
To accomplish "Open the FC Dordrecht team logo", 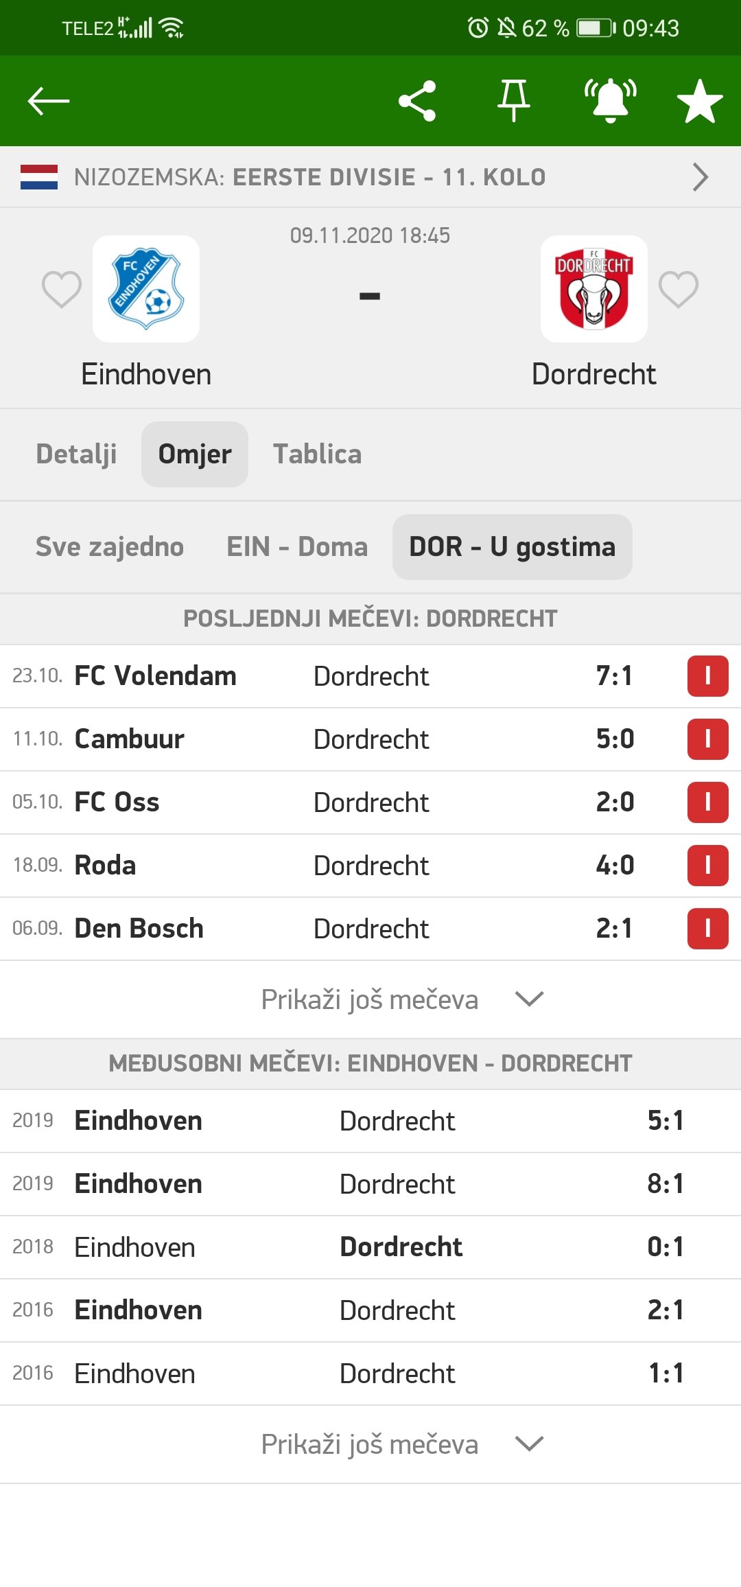I will [594, 289].
